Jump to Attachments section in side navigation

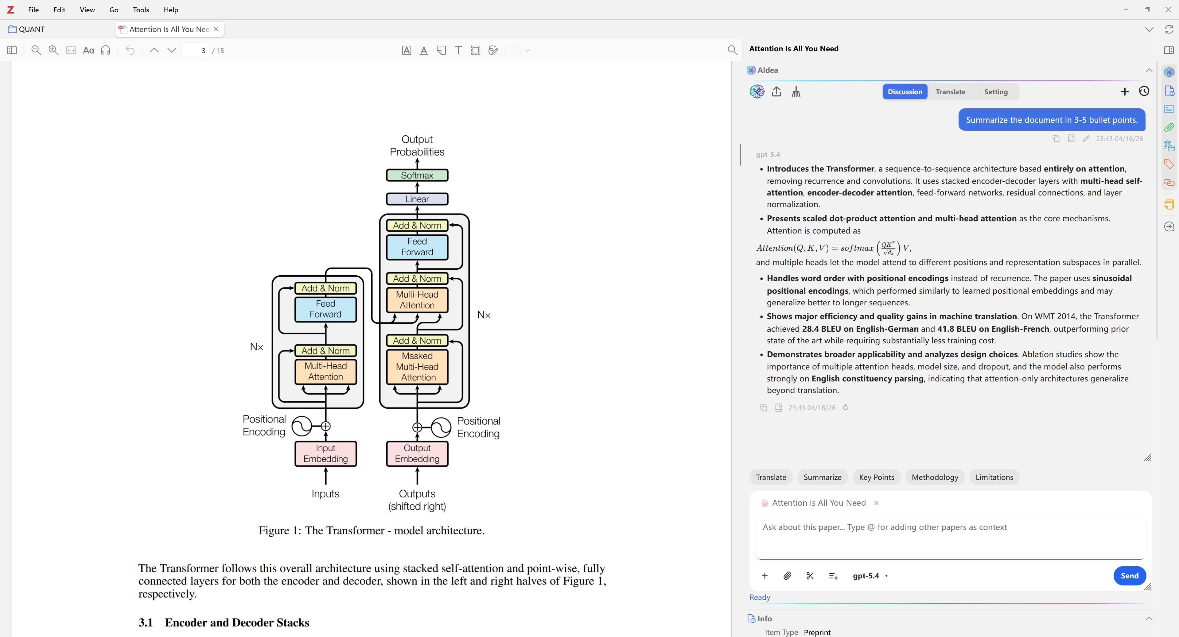(x=1169, y=127)
